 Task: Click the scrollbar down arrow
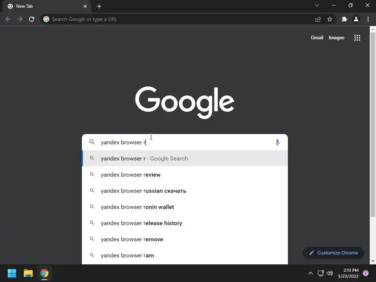pos(373,261)
